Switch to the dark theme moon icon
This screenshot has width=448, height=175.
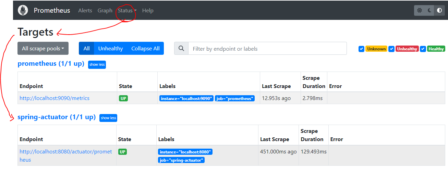click(x=429, y=10)
